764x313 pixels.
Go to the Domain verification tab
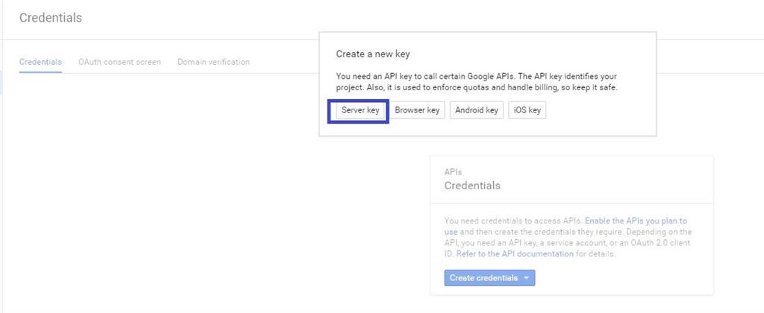(213, 62)
